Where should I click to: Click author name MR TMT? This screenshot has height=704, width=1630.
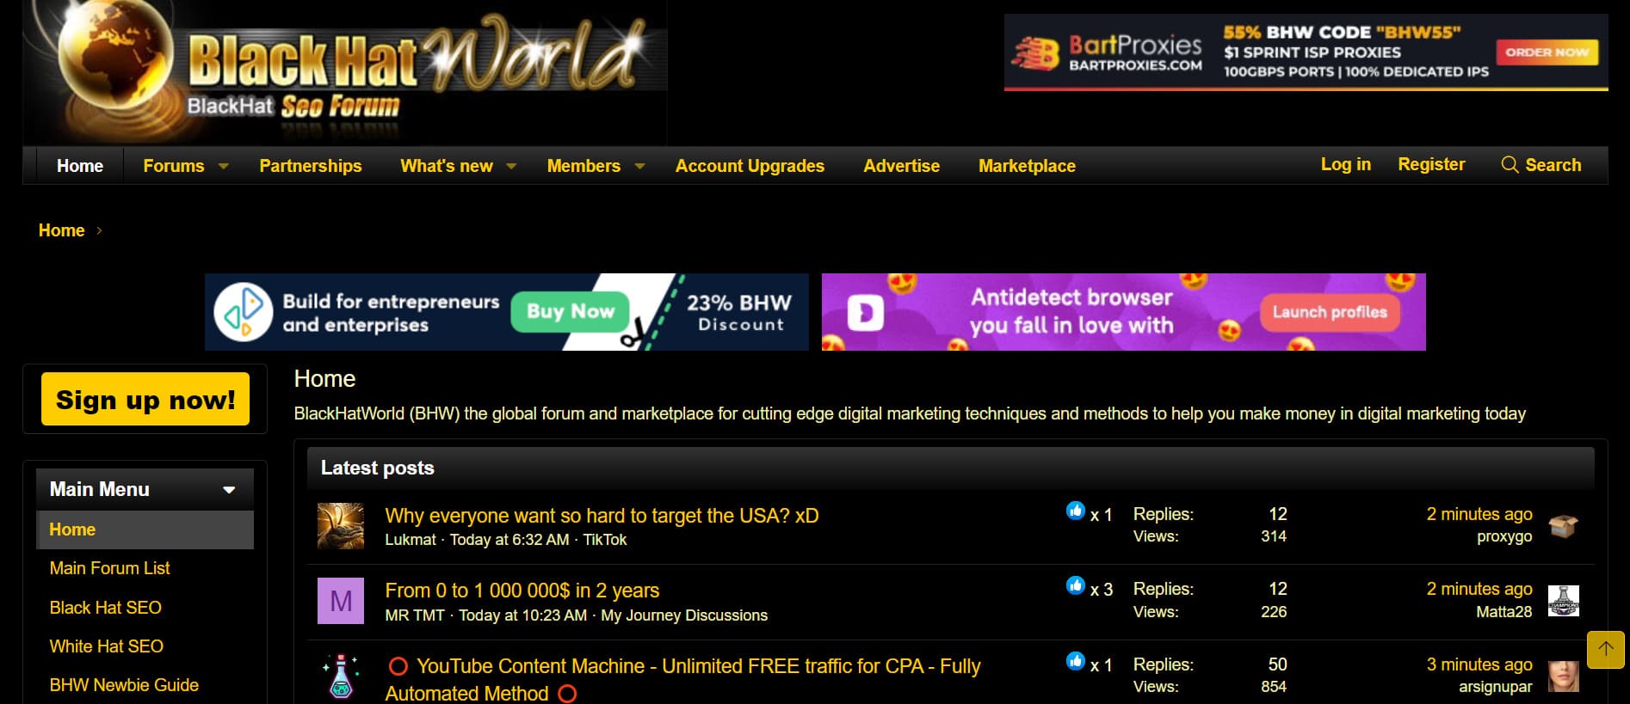click(x=415, y=615)
